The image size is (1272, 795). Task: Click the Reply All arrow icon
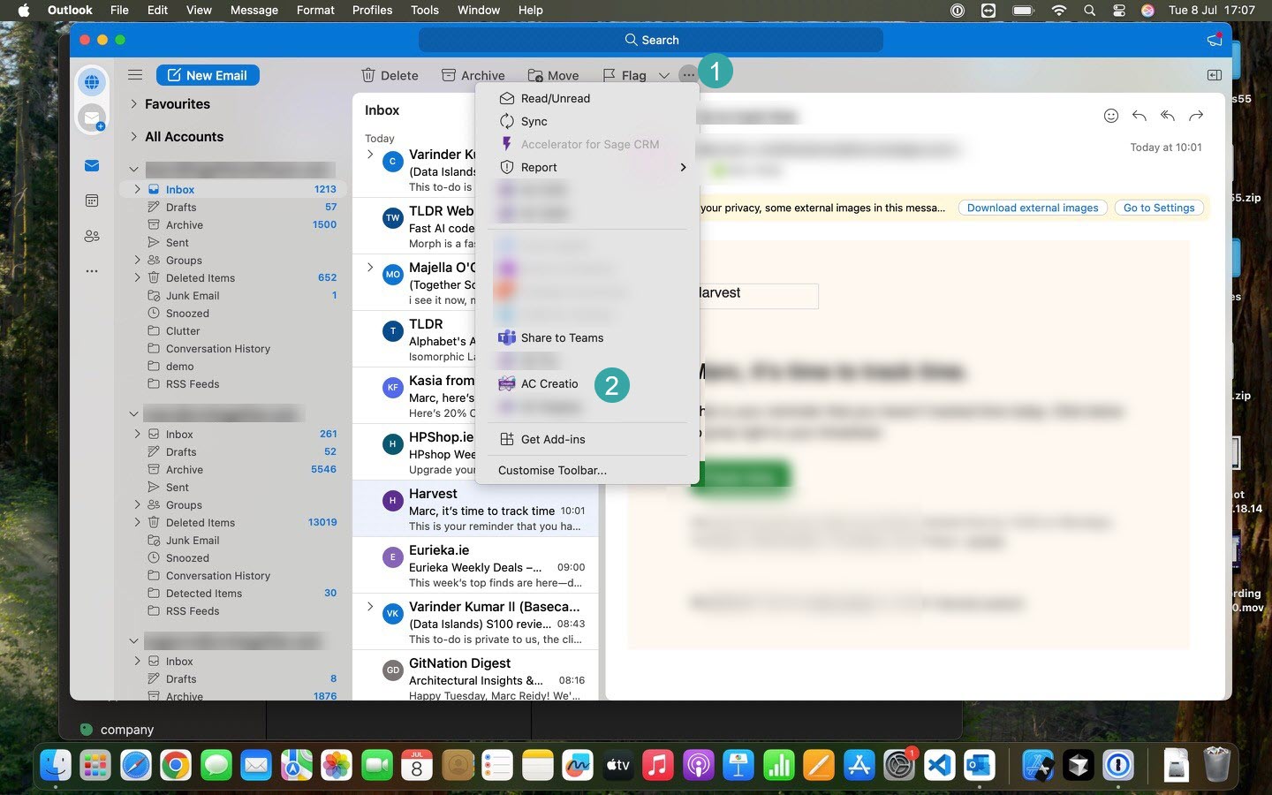(1168, 116)
